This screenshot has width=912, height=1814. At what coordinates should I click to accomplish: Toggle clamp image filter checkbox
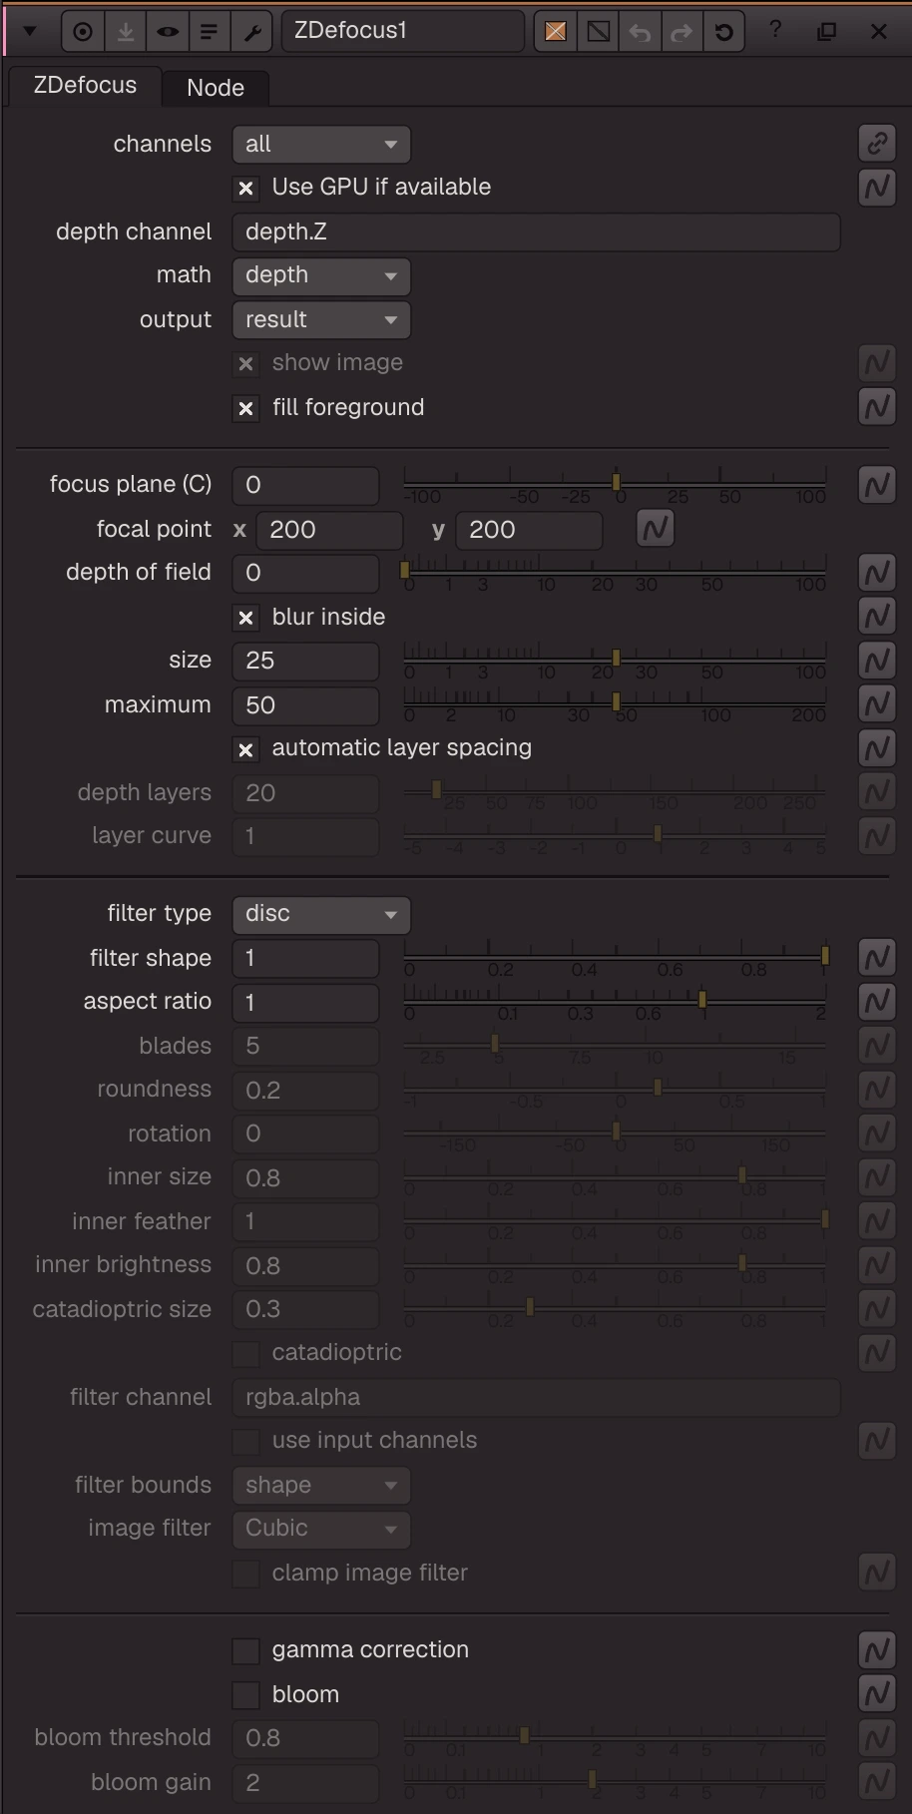pos(245,1574)
